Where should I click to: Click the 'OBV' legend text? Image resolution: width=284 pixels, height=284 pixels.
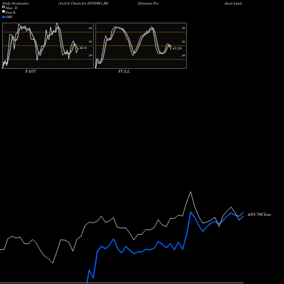[9, 17]
